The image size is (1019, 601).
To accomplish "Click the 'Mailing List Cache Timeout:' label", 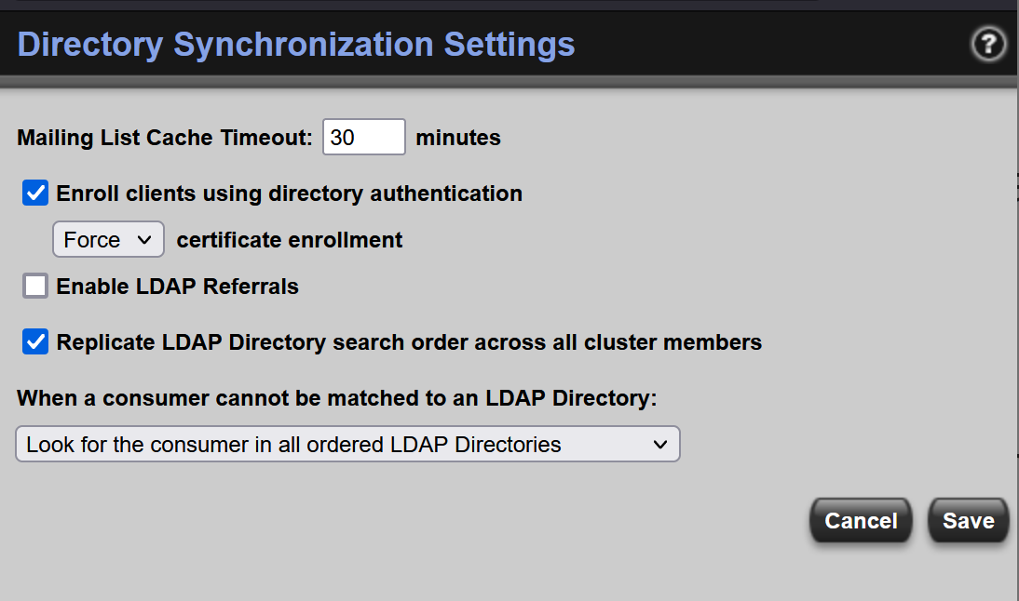I will (x=165, y=138).
